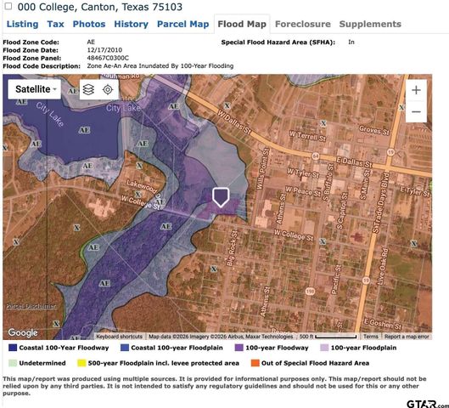
Task: Click the Live Oak Rd label
Action: pos(383,267)
